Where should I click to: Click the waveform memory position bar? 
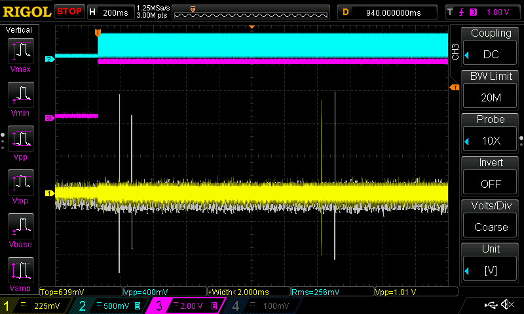pyautogui.click(x=251, y=12)
